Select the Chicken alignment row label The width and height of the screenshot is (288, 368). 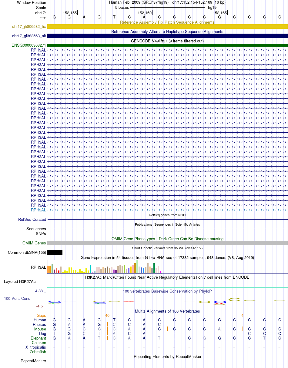pos(39,343)
